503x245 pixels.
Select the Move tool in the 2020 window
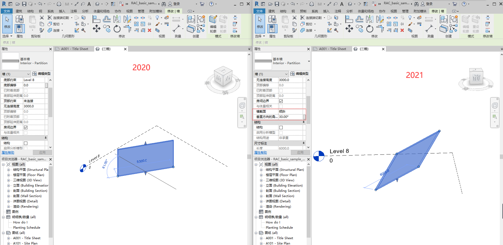tap(96, 28)
